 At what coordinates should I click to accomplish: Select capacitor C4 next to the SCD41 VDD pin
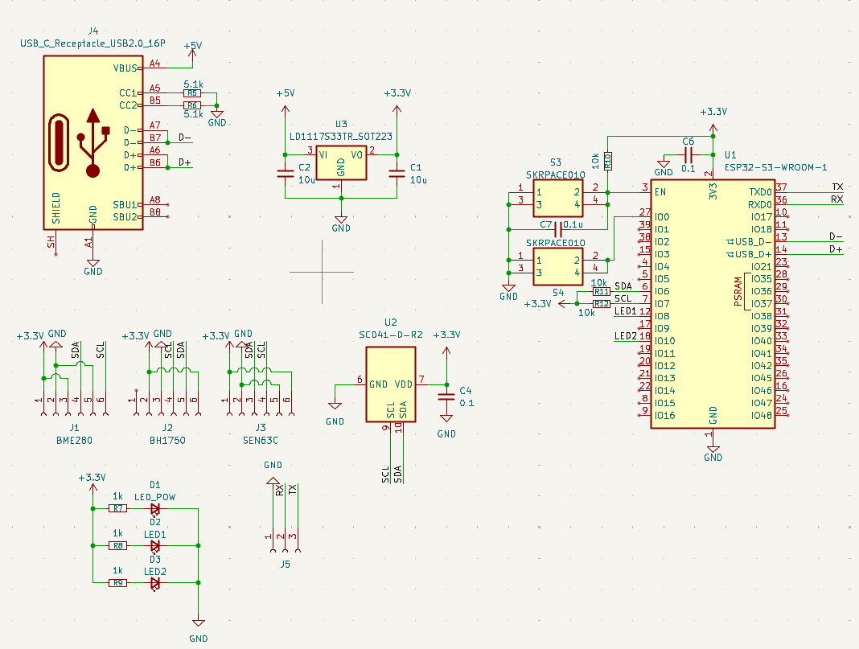(x=446, y=397)
